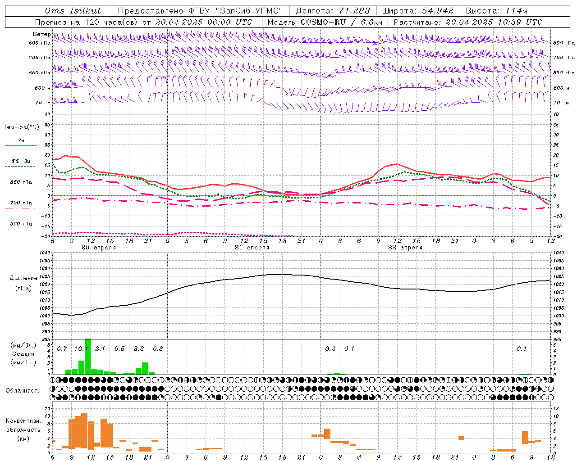Click the 500 м wind level label on left axis
The width and height of the screenshot is (577, 461).
tap(43, 88)
